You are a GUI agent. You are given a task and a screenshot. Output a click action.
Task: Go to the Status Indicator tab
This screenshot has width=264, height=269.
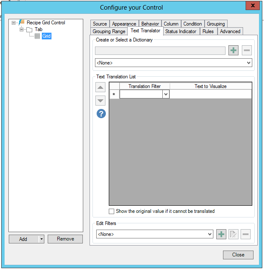(x=181, y=31)
